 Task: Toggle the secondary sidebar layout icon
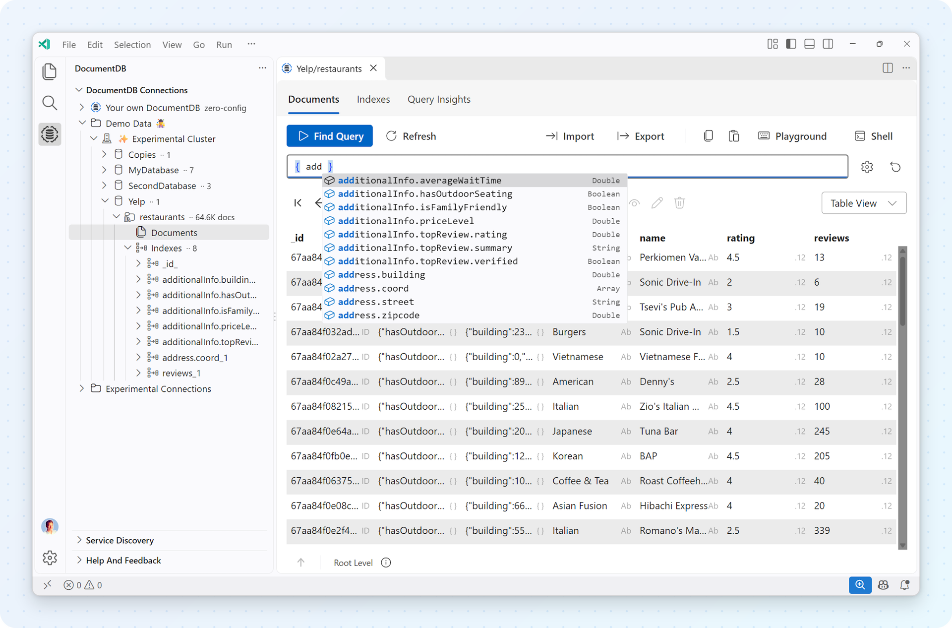pyautogui.click(x=828, y=44)
